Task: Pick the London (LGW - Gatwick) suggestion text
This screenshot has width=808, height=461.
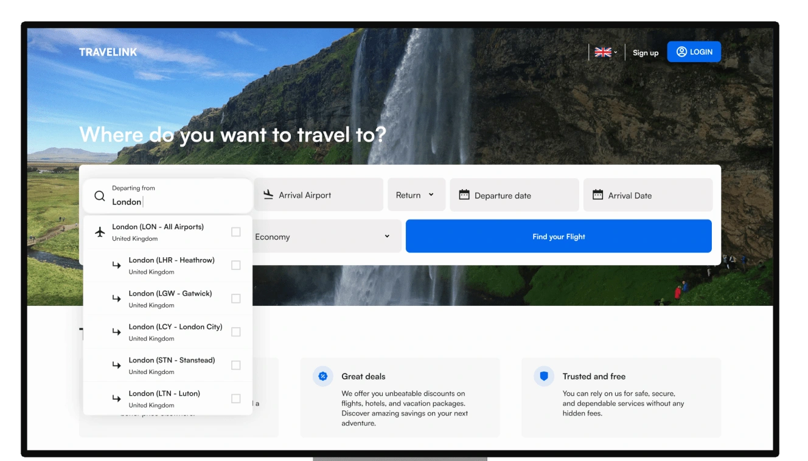Action: 170,294
